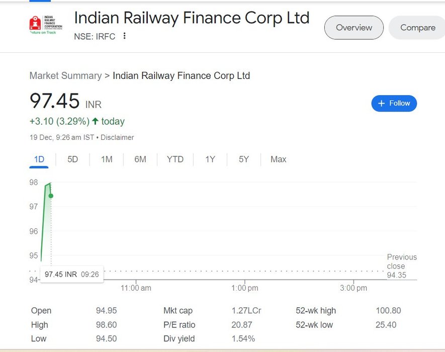Click the 97.45 INR 09:26 chart tooltip
This screenshot has height=352, width=445.
point(72,274)
